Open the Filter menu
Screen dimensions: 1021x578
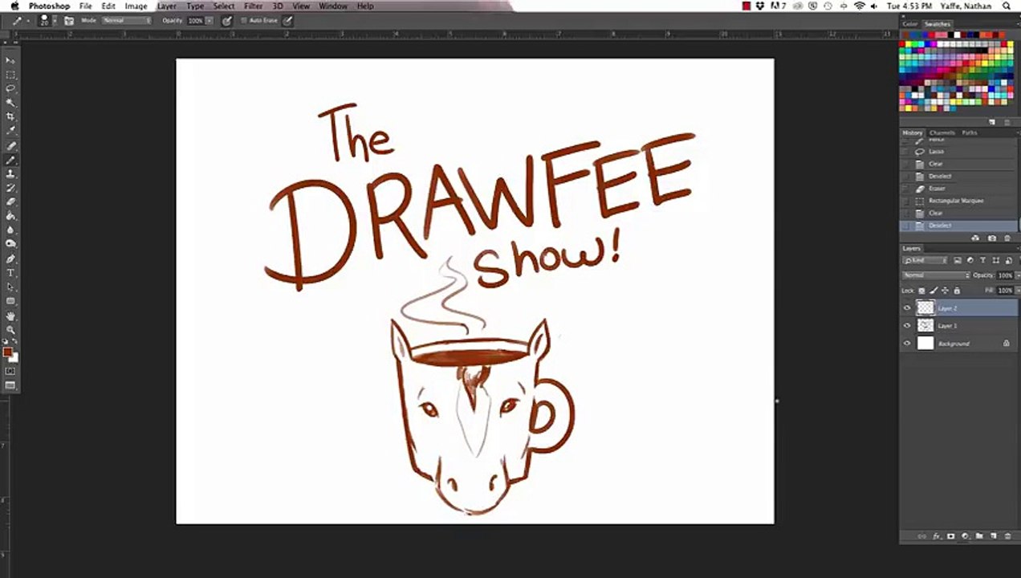pyautogui.click(x=254, y=6)
